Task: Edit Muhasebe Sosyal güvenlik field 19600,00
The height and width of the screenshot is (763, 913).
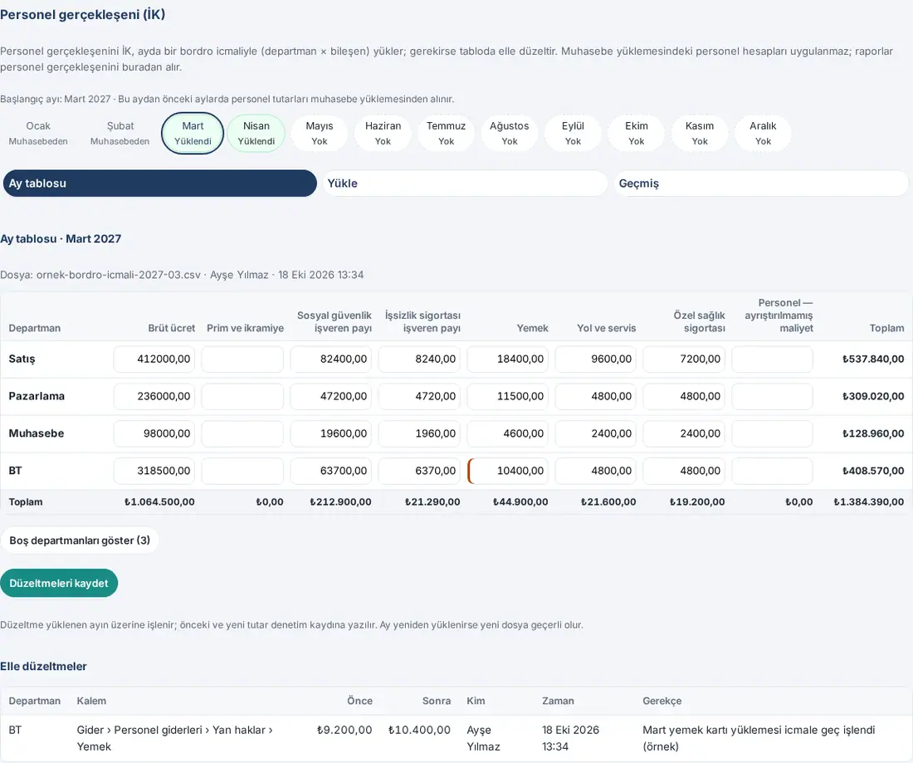Action: [331, 434]
